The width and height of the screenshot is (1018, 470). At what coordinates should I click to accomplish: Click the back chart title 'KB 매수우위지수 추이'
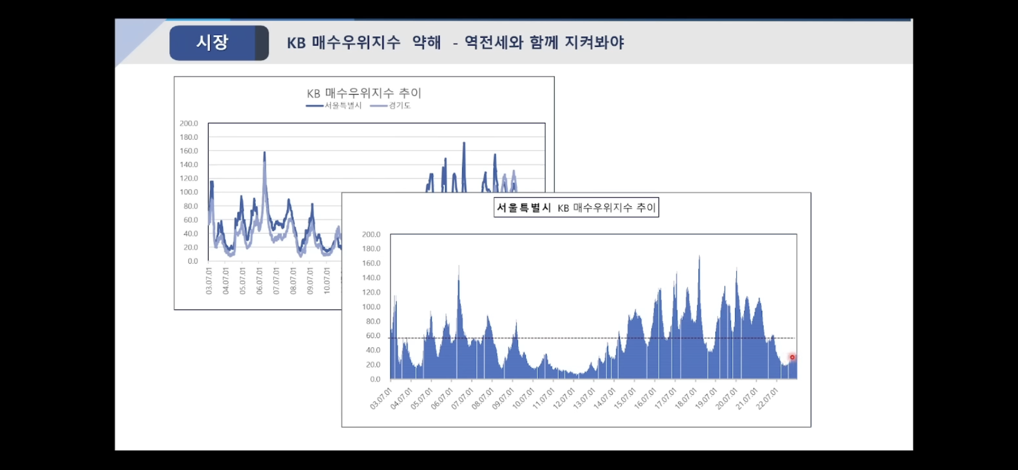pos(364,93)
